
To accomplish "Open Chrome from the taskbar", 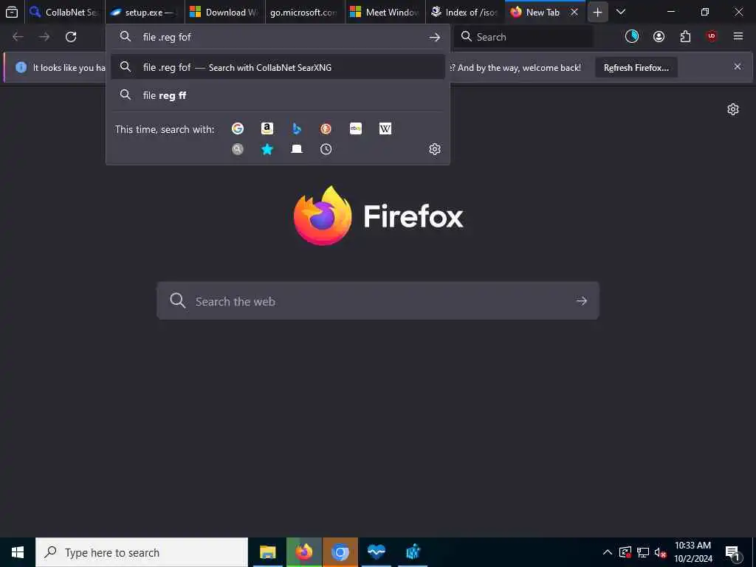I will (x=340, y=552).
